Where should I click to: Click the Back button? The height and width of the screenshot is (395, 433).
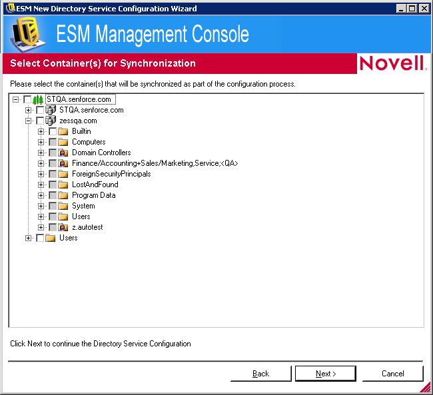tap(261, 374)
